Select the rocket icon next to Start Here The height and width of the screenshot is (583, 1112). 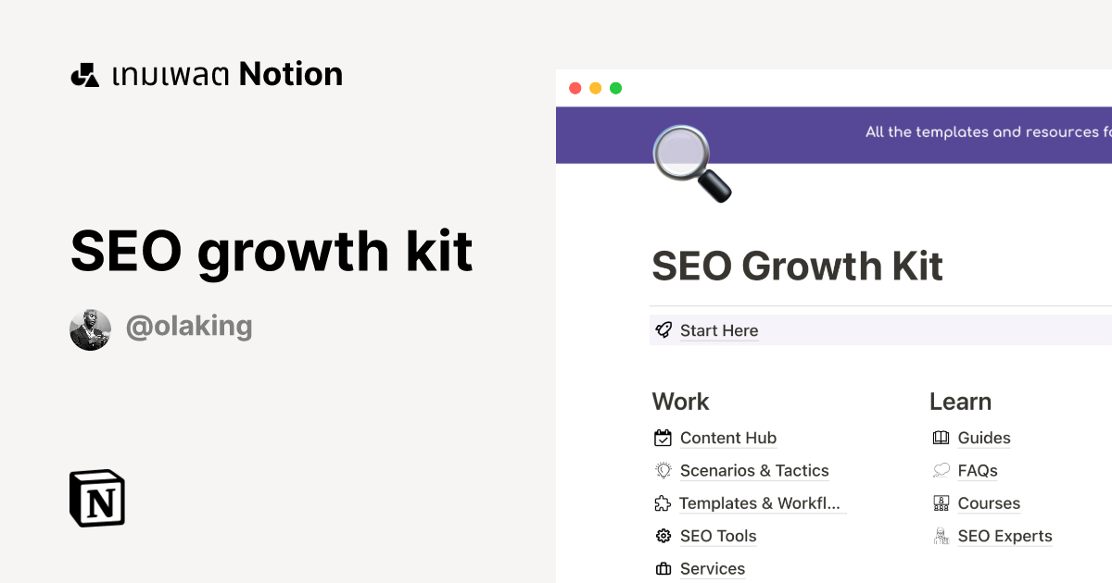663,329
